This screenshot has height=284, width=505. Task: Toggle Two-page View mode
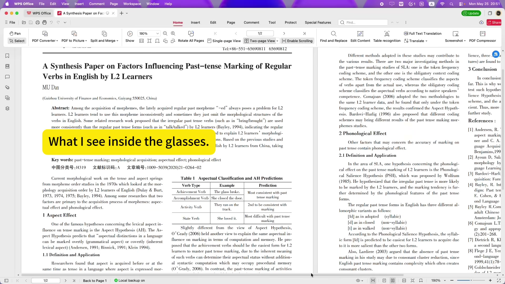(260, 41)
